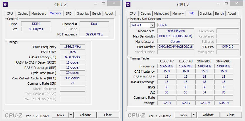Click the Manufacturer value Corsair
The image size is (245, 121).
tap(176, 42)
